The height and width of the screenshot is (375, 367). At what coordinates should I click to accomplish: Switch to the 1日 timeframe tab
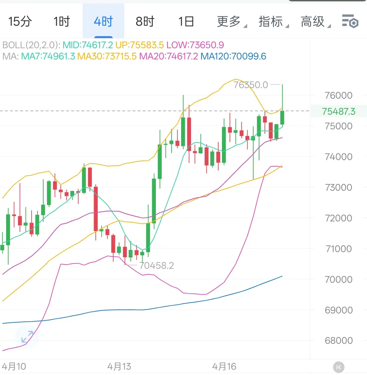tap(186, 21)
